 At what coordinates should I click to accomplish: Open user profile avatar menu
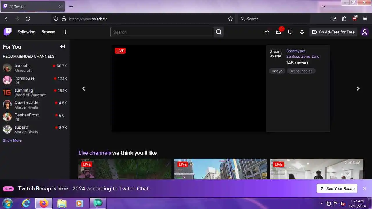[365, 32]
